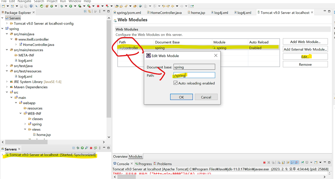Toggle Auto reloading enabled checkbox
Image resolution: width=335 pixels, height=179 pixels.
pos(176,83)
